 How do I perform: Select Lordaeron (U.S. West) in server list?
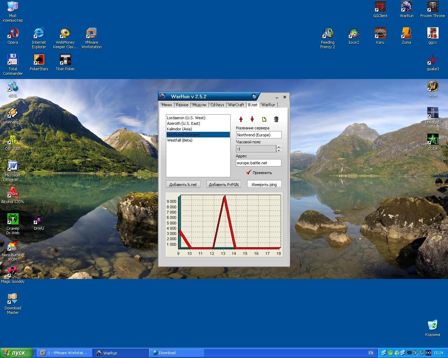tap(186, 118)
